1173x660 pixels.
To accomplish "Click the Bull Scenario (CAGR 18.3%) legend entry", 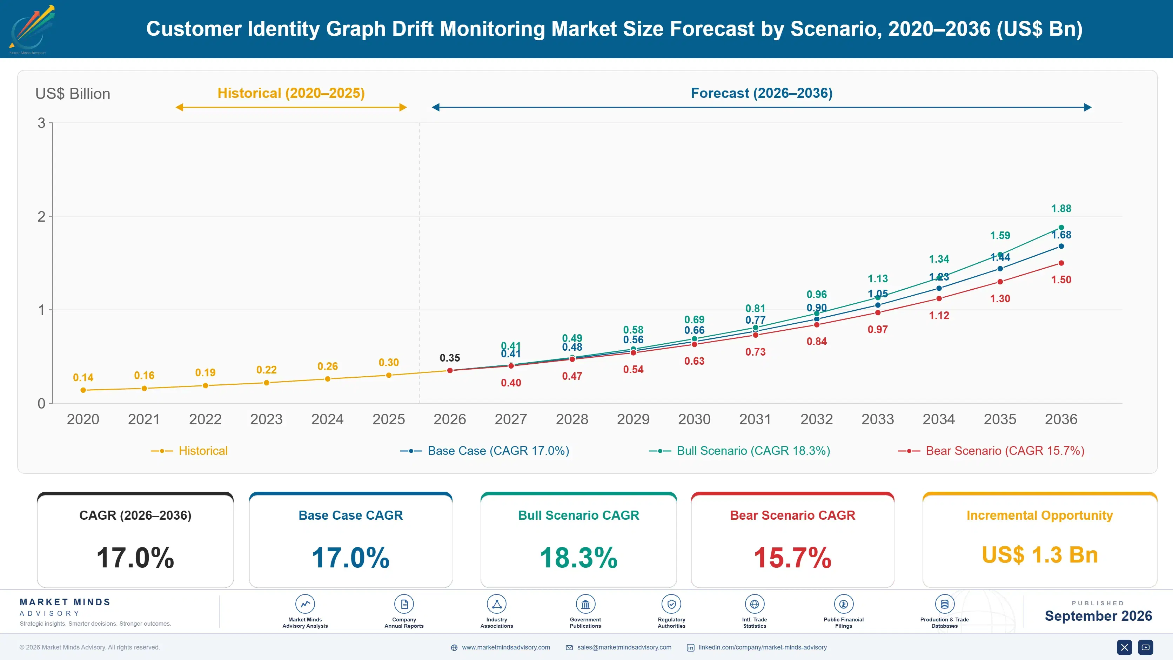I will click(x=739, y=451).
